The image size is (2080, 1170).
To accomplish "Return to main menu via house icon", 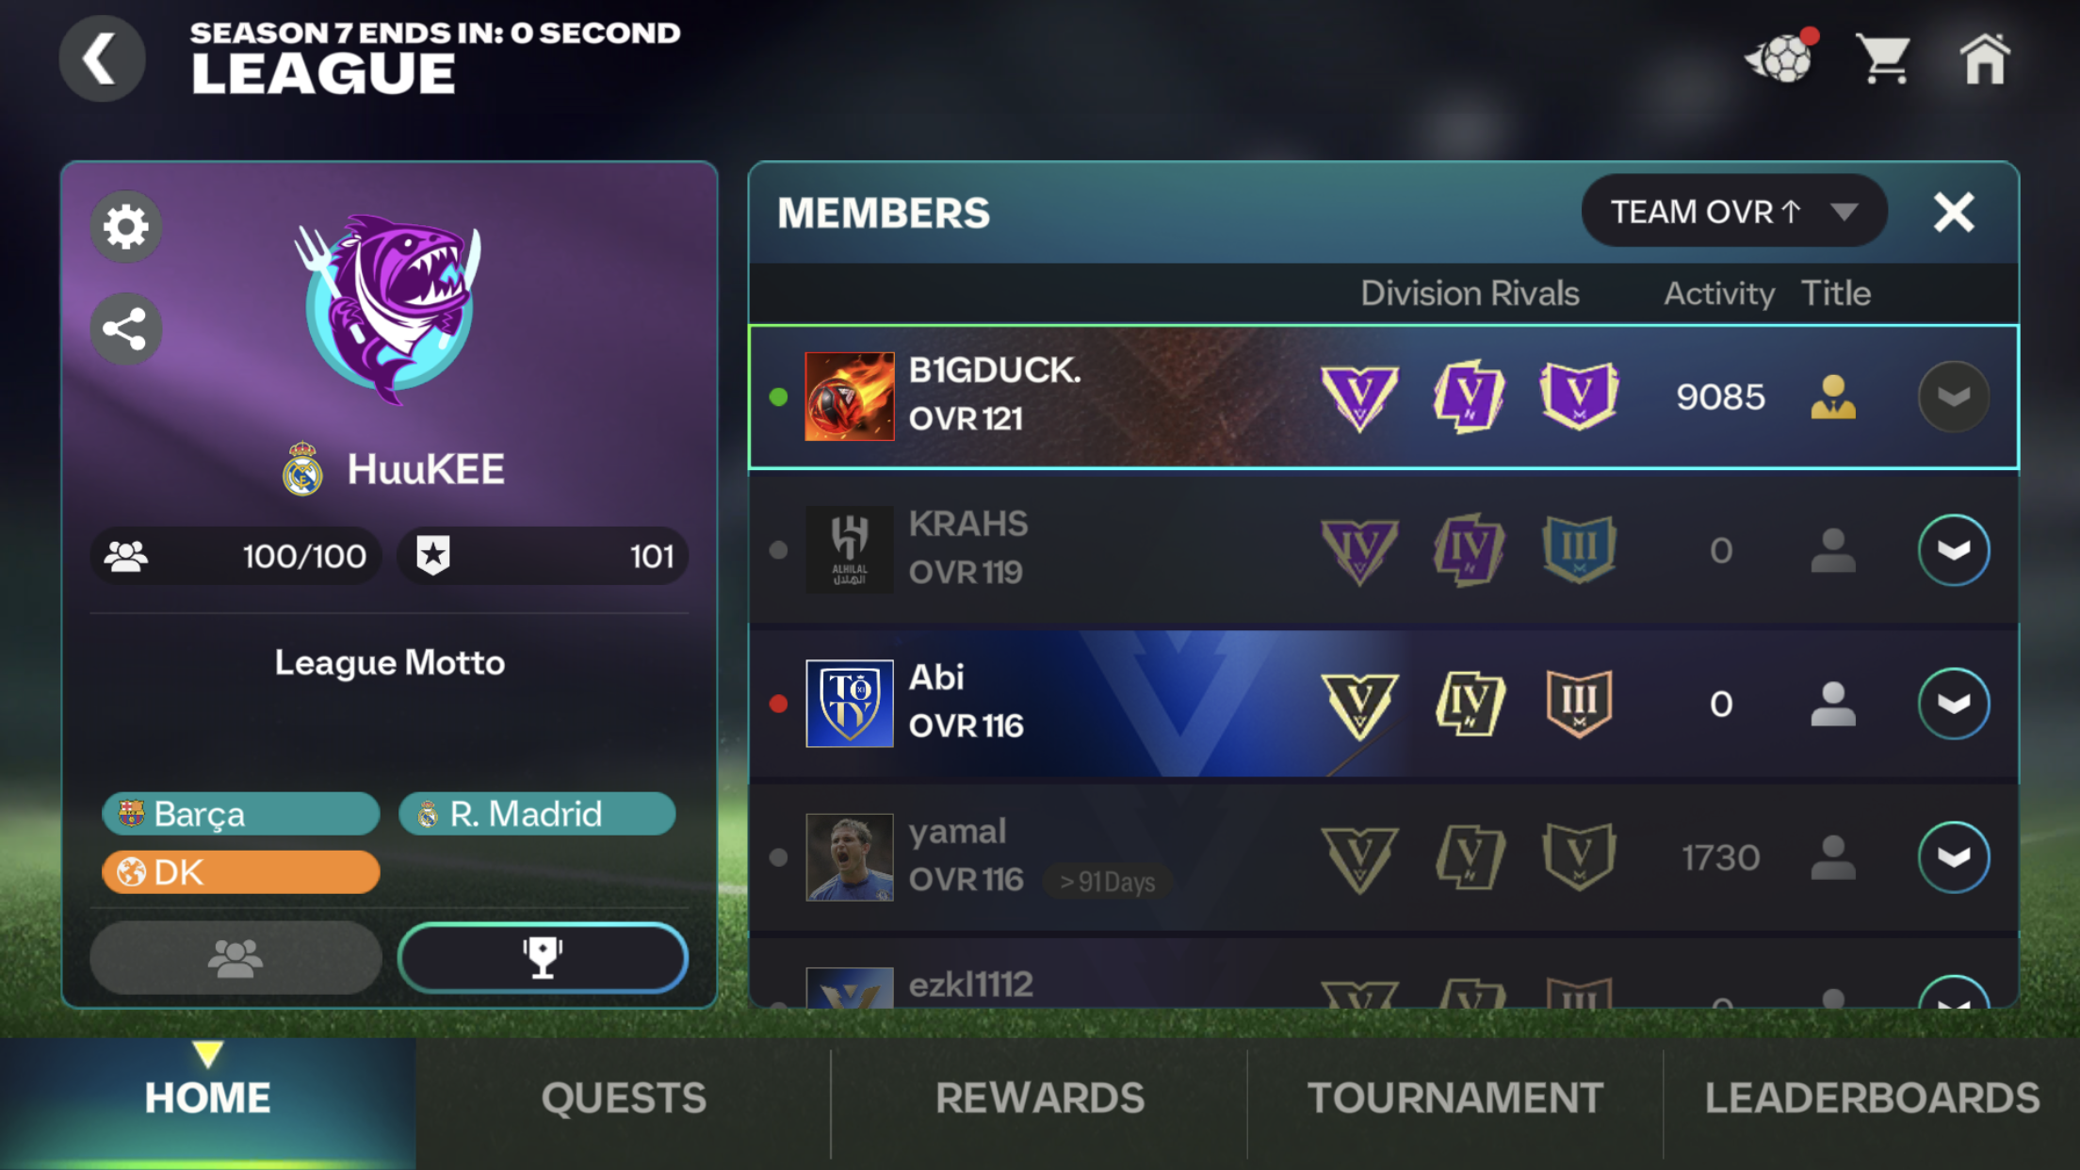I will [x=1985, y=58].
